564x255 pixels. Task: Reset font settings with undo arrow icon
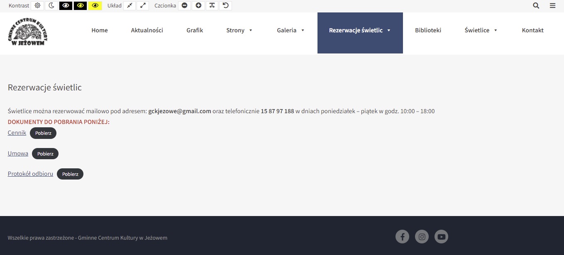click(x=225, y=6)
